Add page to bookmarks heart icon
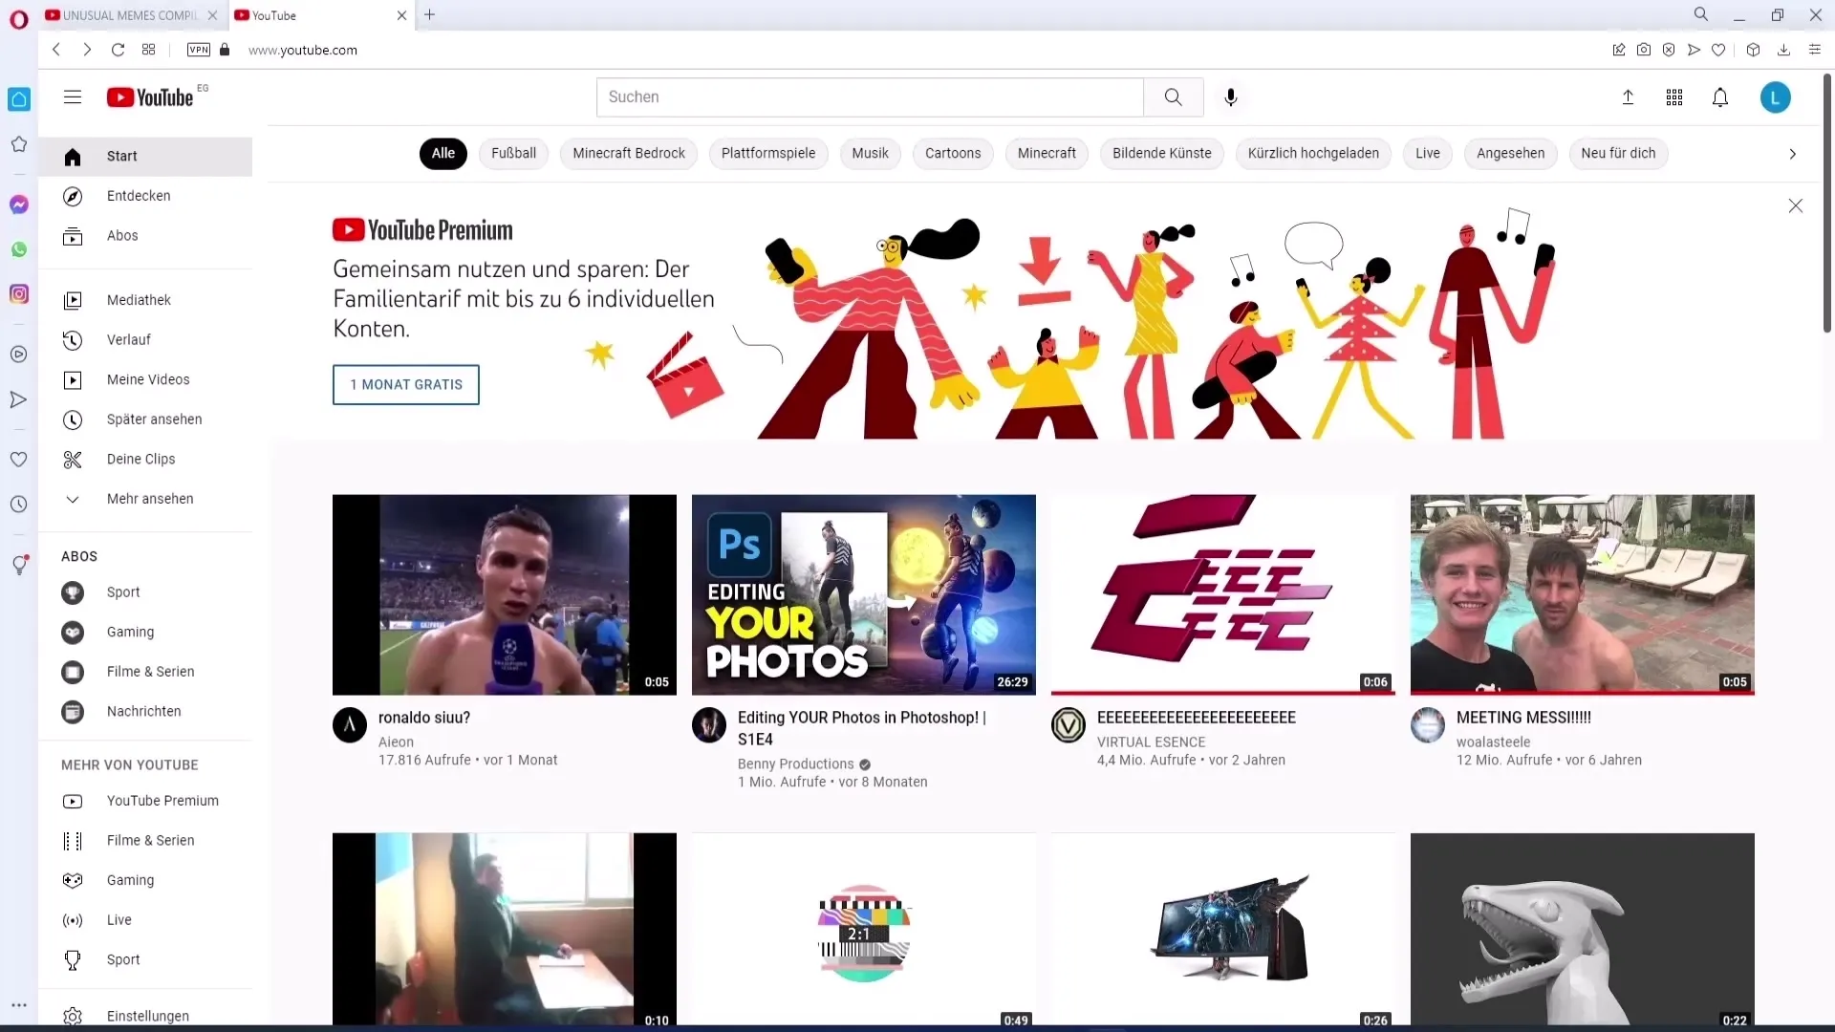Image resolution: width=1835 pixels, height=1032 pixels. pos(1718,50)
